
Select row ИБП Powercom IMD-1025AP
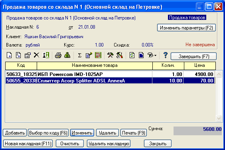tap(110, 74)
